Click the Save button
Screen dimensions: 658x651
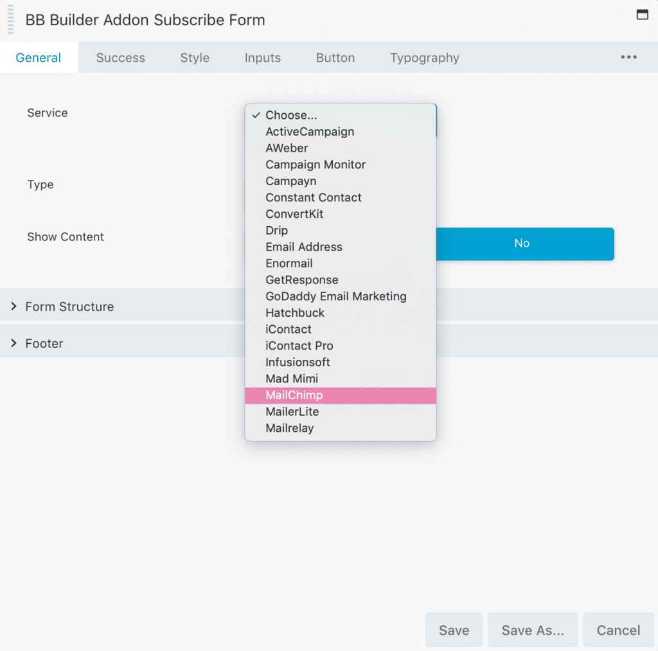[454, 630]
